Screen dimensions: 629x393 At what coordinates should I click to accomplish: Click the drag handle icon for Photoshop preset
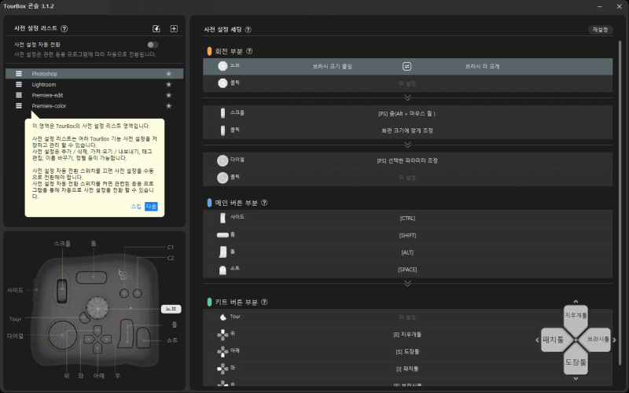pos(19,74)
